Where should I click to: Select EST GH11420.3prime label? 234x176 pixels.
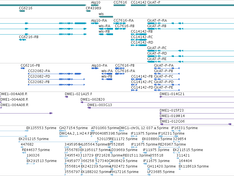161,167
